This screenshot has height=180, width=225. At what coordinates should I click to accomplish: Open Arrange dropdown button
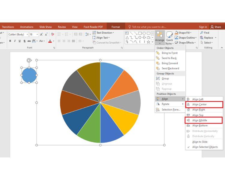[x=160, y=38]
